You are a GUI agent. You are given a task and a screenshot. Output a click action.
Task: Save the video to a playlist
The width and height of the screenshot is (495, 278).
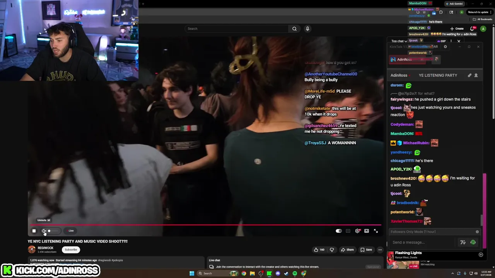click(366, 250)
